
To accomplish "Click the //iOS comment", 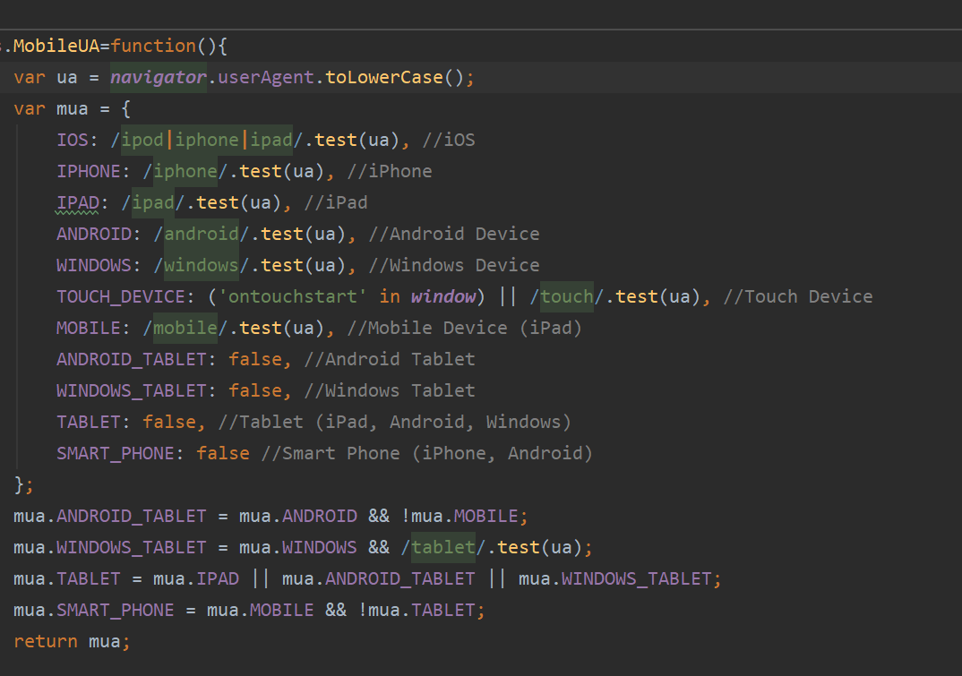I will 448,140.
